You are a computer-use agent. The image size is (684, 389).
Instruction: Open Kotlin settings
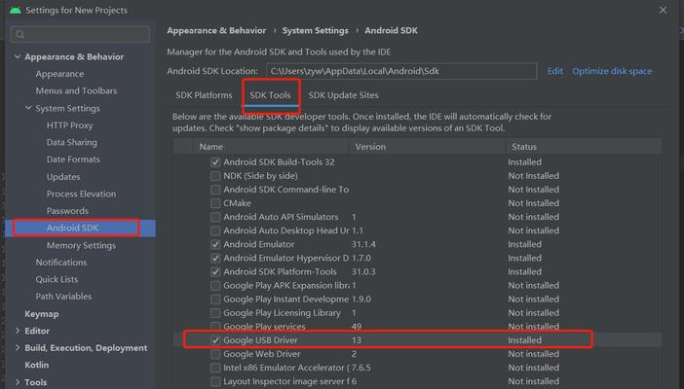(x=37, y=365)
